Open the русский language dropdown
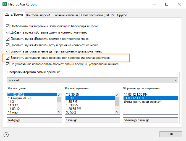 [x=93, y=80]
